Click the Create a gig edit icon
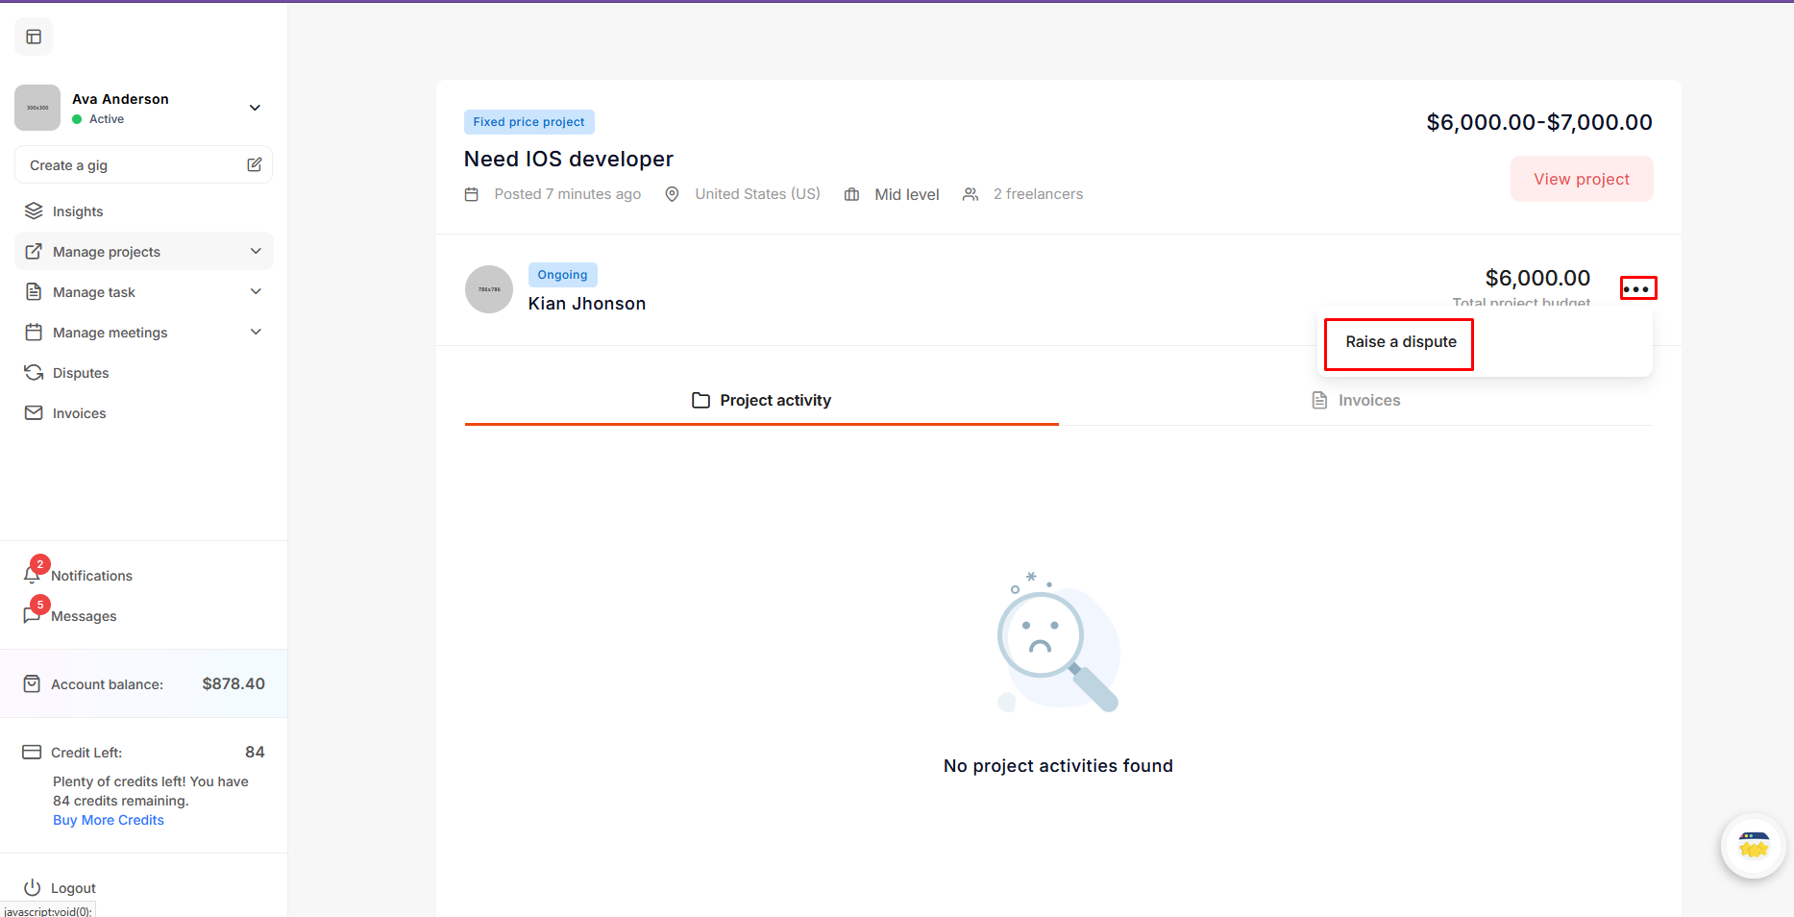The height and width of the screenshot is (917, 1794). (x=255, y=164)
